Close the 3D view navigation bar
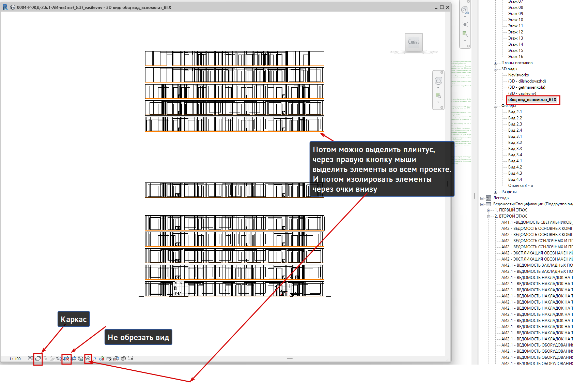Viewport: 573px width, 383px height. [x=442, y=72]
